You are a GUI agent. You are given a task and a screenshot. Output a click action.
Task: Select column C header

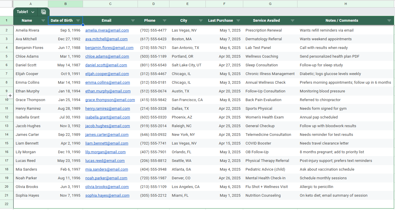[x=110, y=4]
